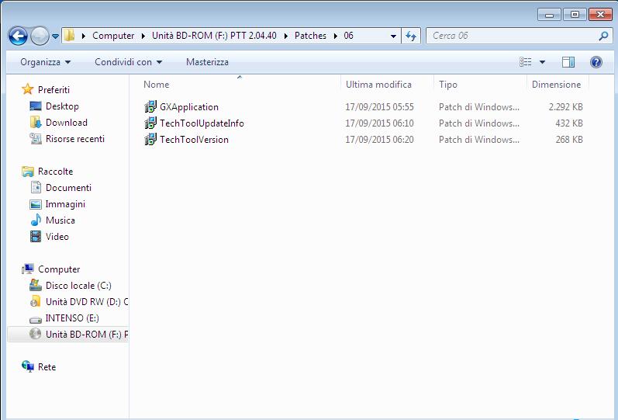Open Risorse recenti in the sidebar
This screenshot has height=420, width=618.
pos(75,139)
